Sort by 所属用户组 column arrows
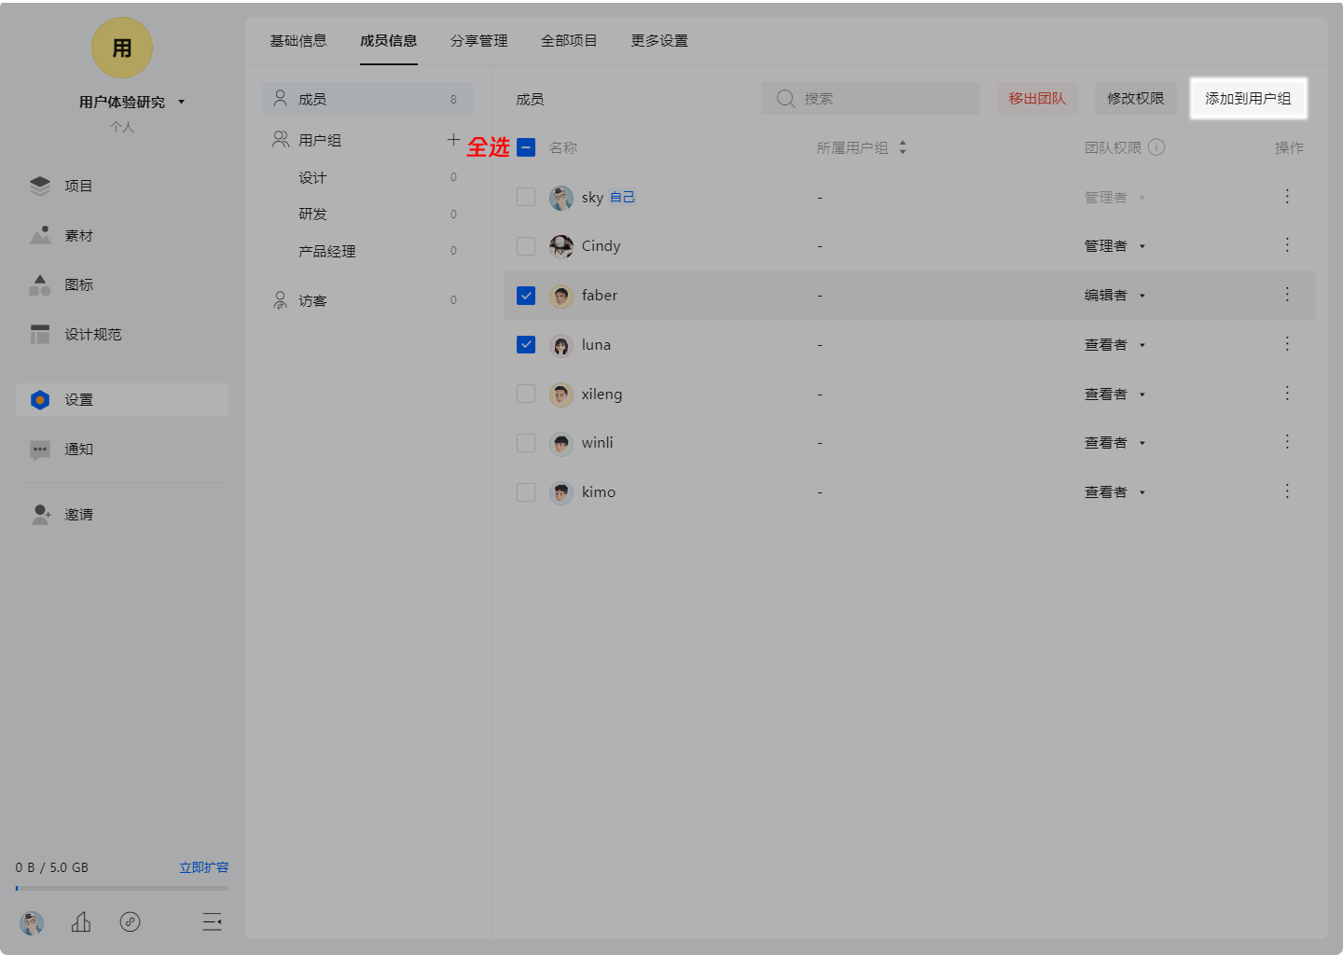1343x955 pixels. [903, 147]
